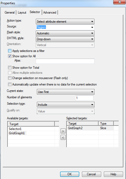Viewport: 126px width, 179px height.
Task: Go to the Advanced tab
Action: point(50,13)
